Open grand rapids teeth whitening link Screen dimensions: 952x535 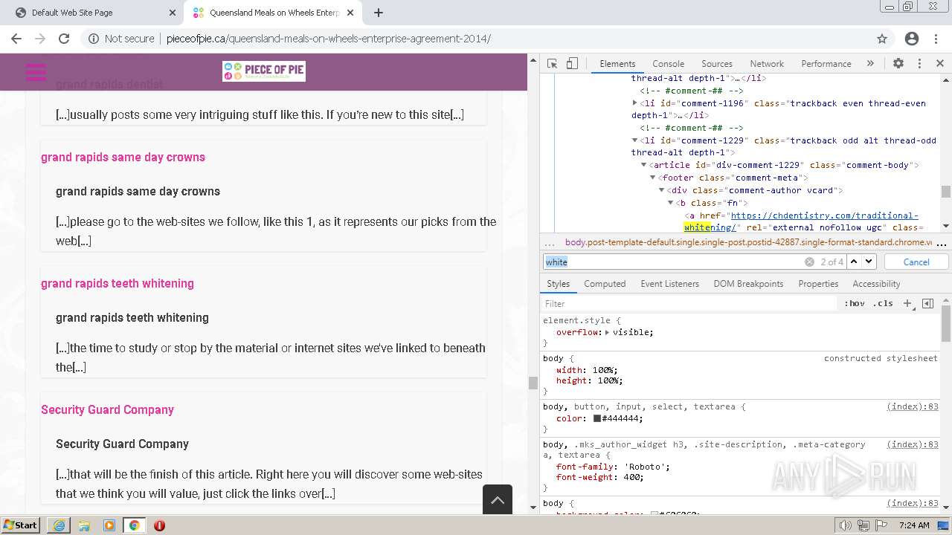pyautogui.click(x=118, y=283)
